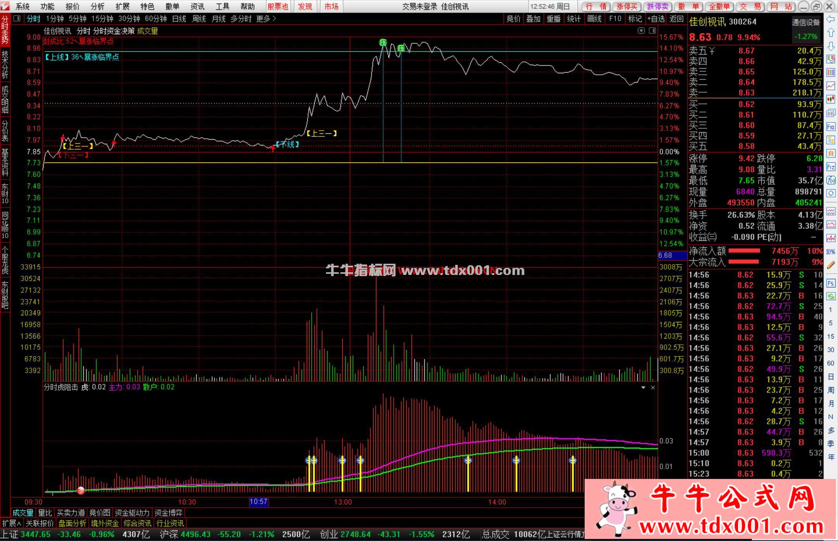
Task: Expand the 更多 period options
Action: [x=266, y=19]
